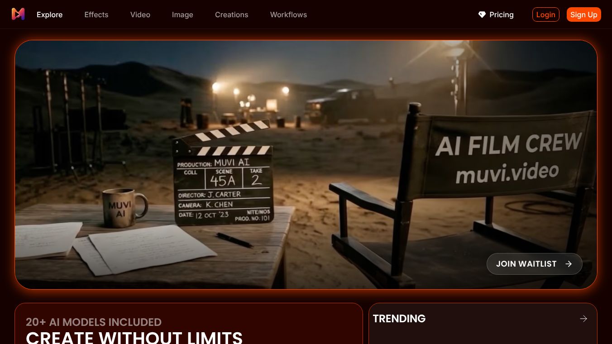Viewport: 612px width, 344px height.
Task: Click the arrow icon in the Trending panel
Action: coord(583,319)
